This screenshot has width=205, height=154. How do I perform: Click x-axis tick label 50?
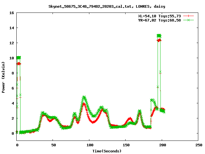(x=53, y=145)
